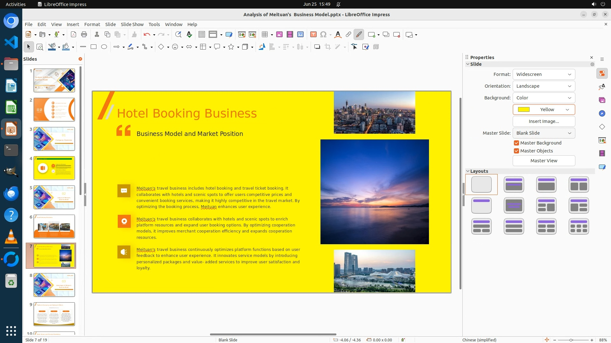Open the Gallery sidebar tab

[x=602, y=100]
